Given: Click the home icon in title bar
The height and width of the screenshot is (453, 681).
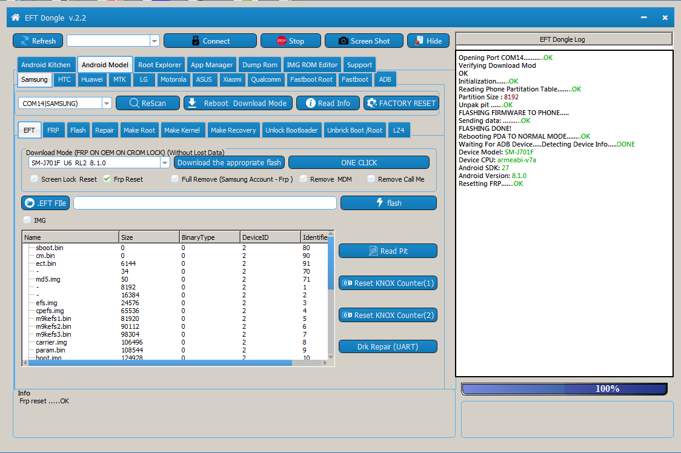Looking at the screenshot, I should tap(15, 18).
